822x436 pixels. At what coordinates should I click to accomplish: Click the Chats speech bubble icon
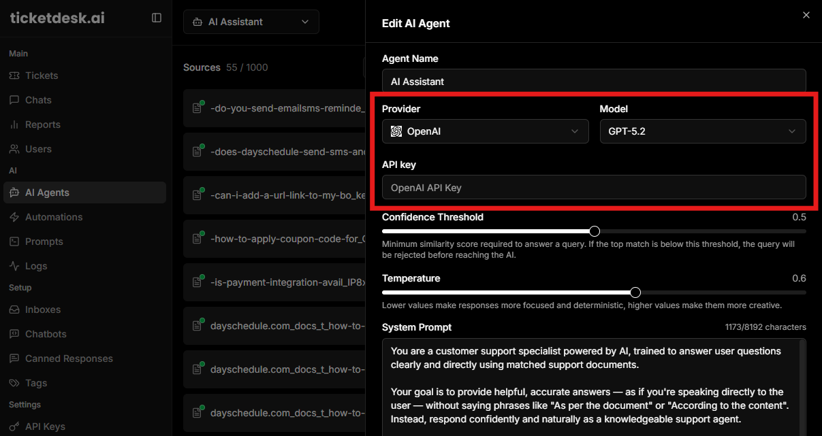[x=14, y=100]
